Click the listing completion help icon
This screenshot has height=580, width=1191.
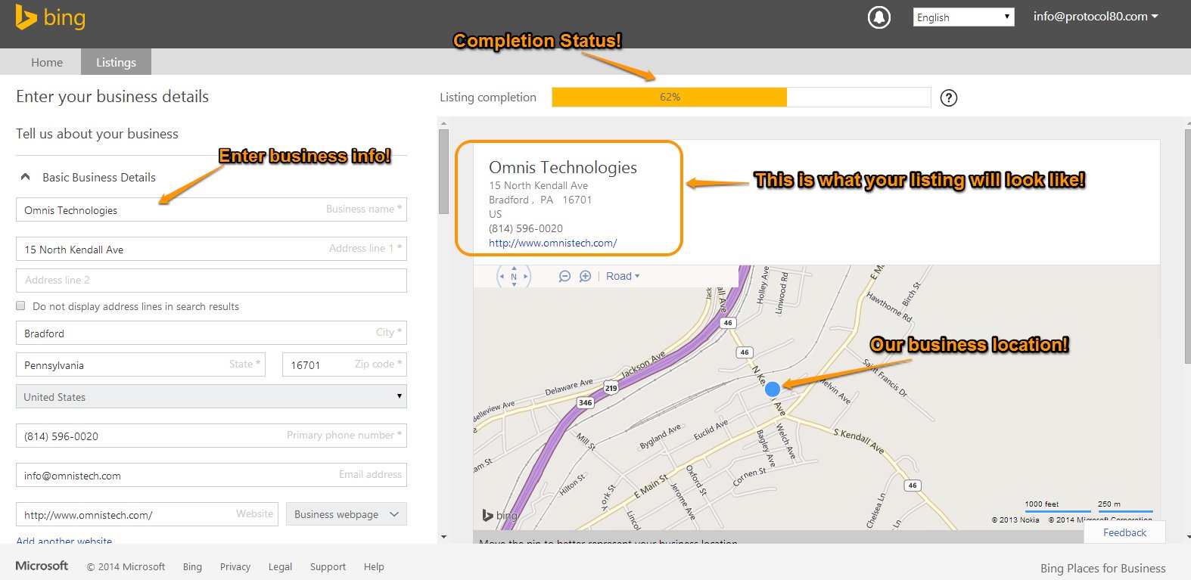948,98
